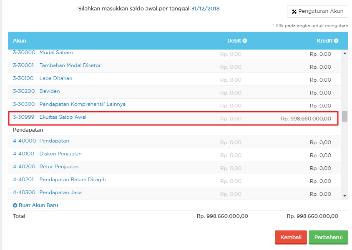
Task: Click the Debit column info icon
Action: click(x=245, y=41)
